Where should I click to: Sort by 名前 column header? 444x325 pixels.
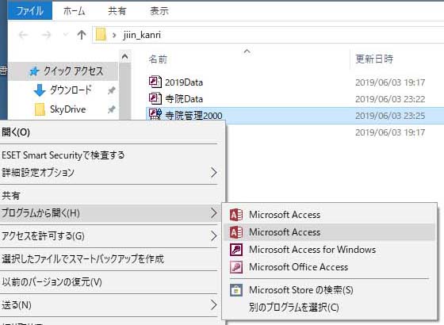click(158, 59)
